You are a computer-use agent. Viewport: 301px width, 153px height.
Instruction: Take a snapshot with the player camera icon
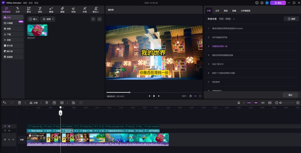click(191, 96)
